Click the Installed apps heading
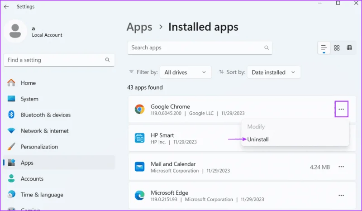 (203, 27)
